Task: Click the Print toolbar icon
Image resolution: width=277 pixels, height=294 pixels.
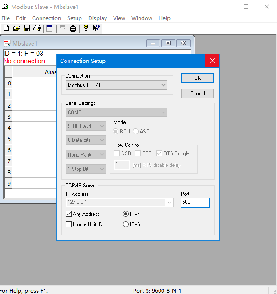Action: pos(37,28)
